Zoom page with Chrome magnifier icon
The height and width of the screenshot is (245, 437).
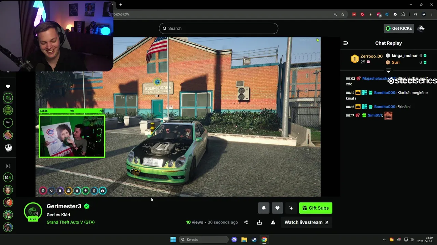pyautogui.click(x=335, y=14)
